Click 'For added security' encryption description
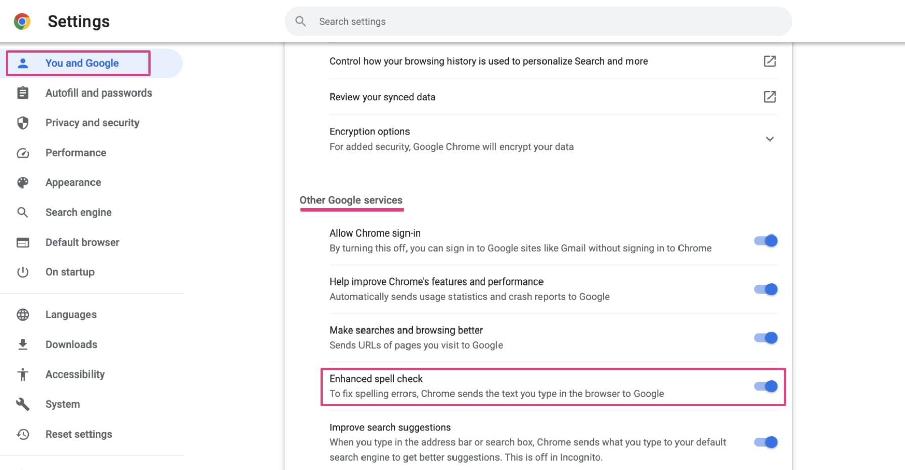905x470 pixels. pos(451,147)
